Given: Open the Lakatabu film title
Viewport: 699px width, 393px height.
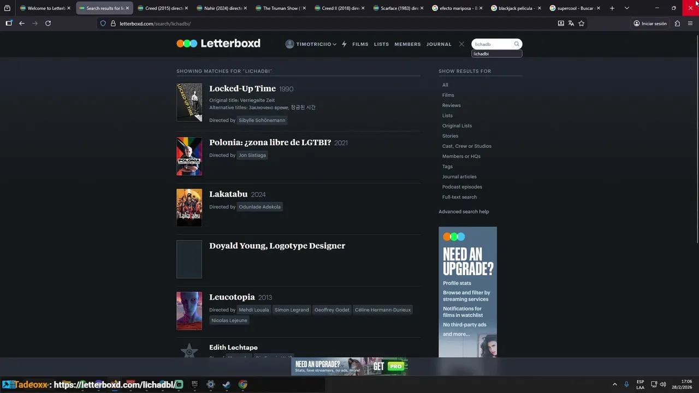Looking at the screenshot, I should point(228,194).
